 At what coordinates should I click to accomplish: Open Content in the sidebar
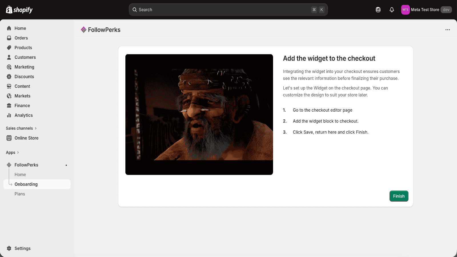37,86
